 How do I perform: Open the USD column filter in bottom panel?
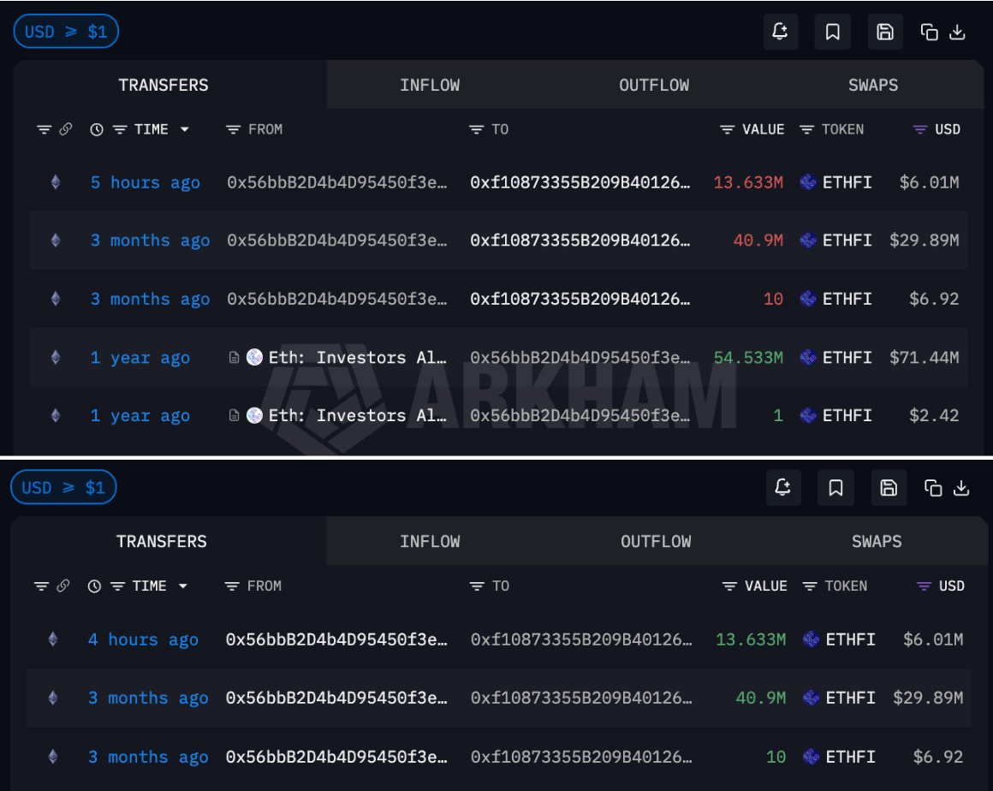pyautogui.click(x=924, y=586)
